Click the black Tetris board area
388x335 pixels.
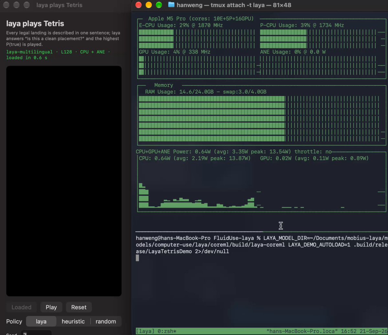pyautogui.click(x=64, y=181)
